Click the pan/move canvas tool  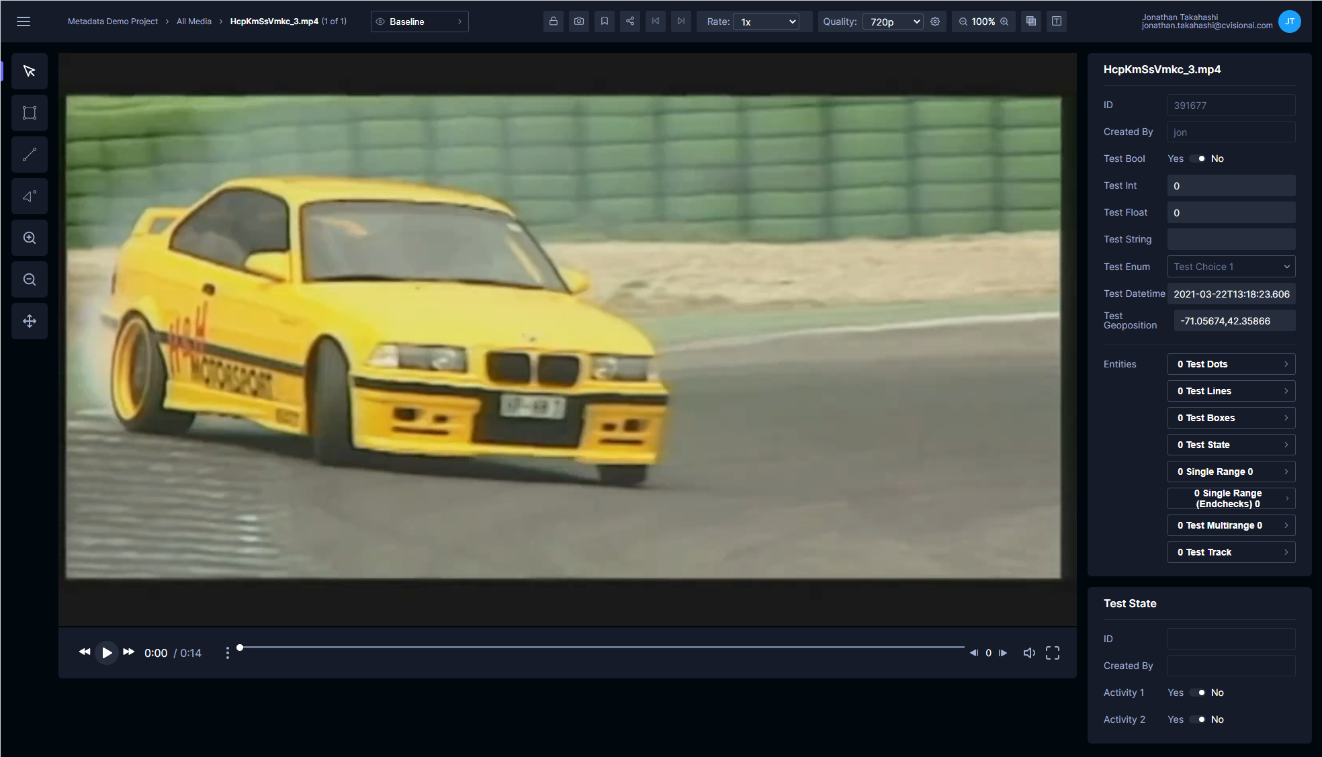30,321
